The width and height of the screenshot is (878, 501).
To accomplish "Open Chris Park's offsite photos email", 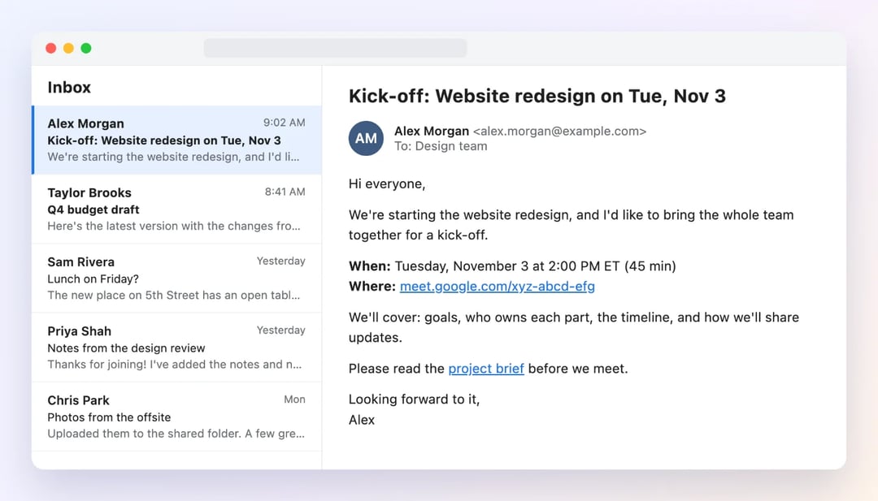I will pos(177,417).
